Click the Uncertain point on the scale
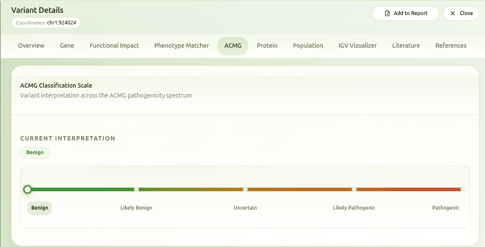Image resolution: width=485 pixels, height=247 pixels. pyautogui.click(x=245, y=189)
